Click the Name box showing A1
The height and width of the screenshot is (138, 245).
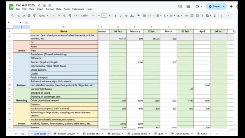(14, 22)
